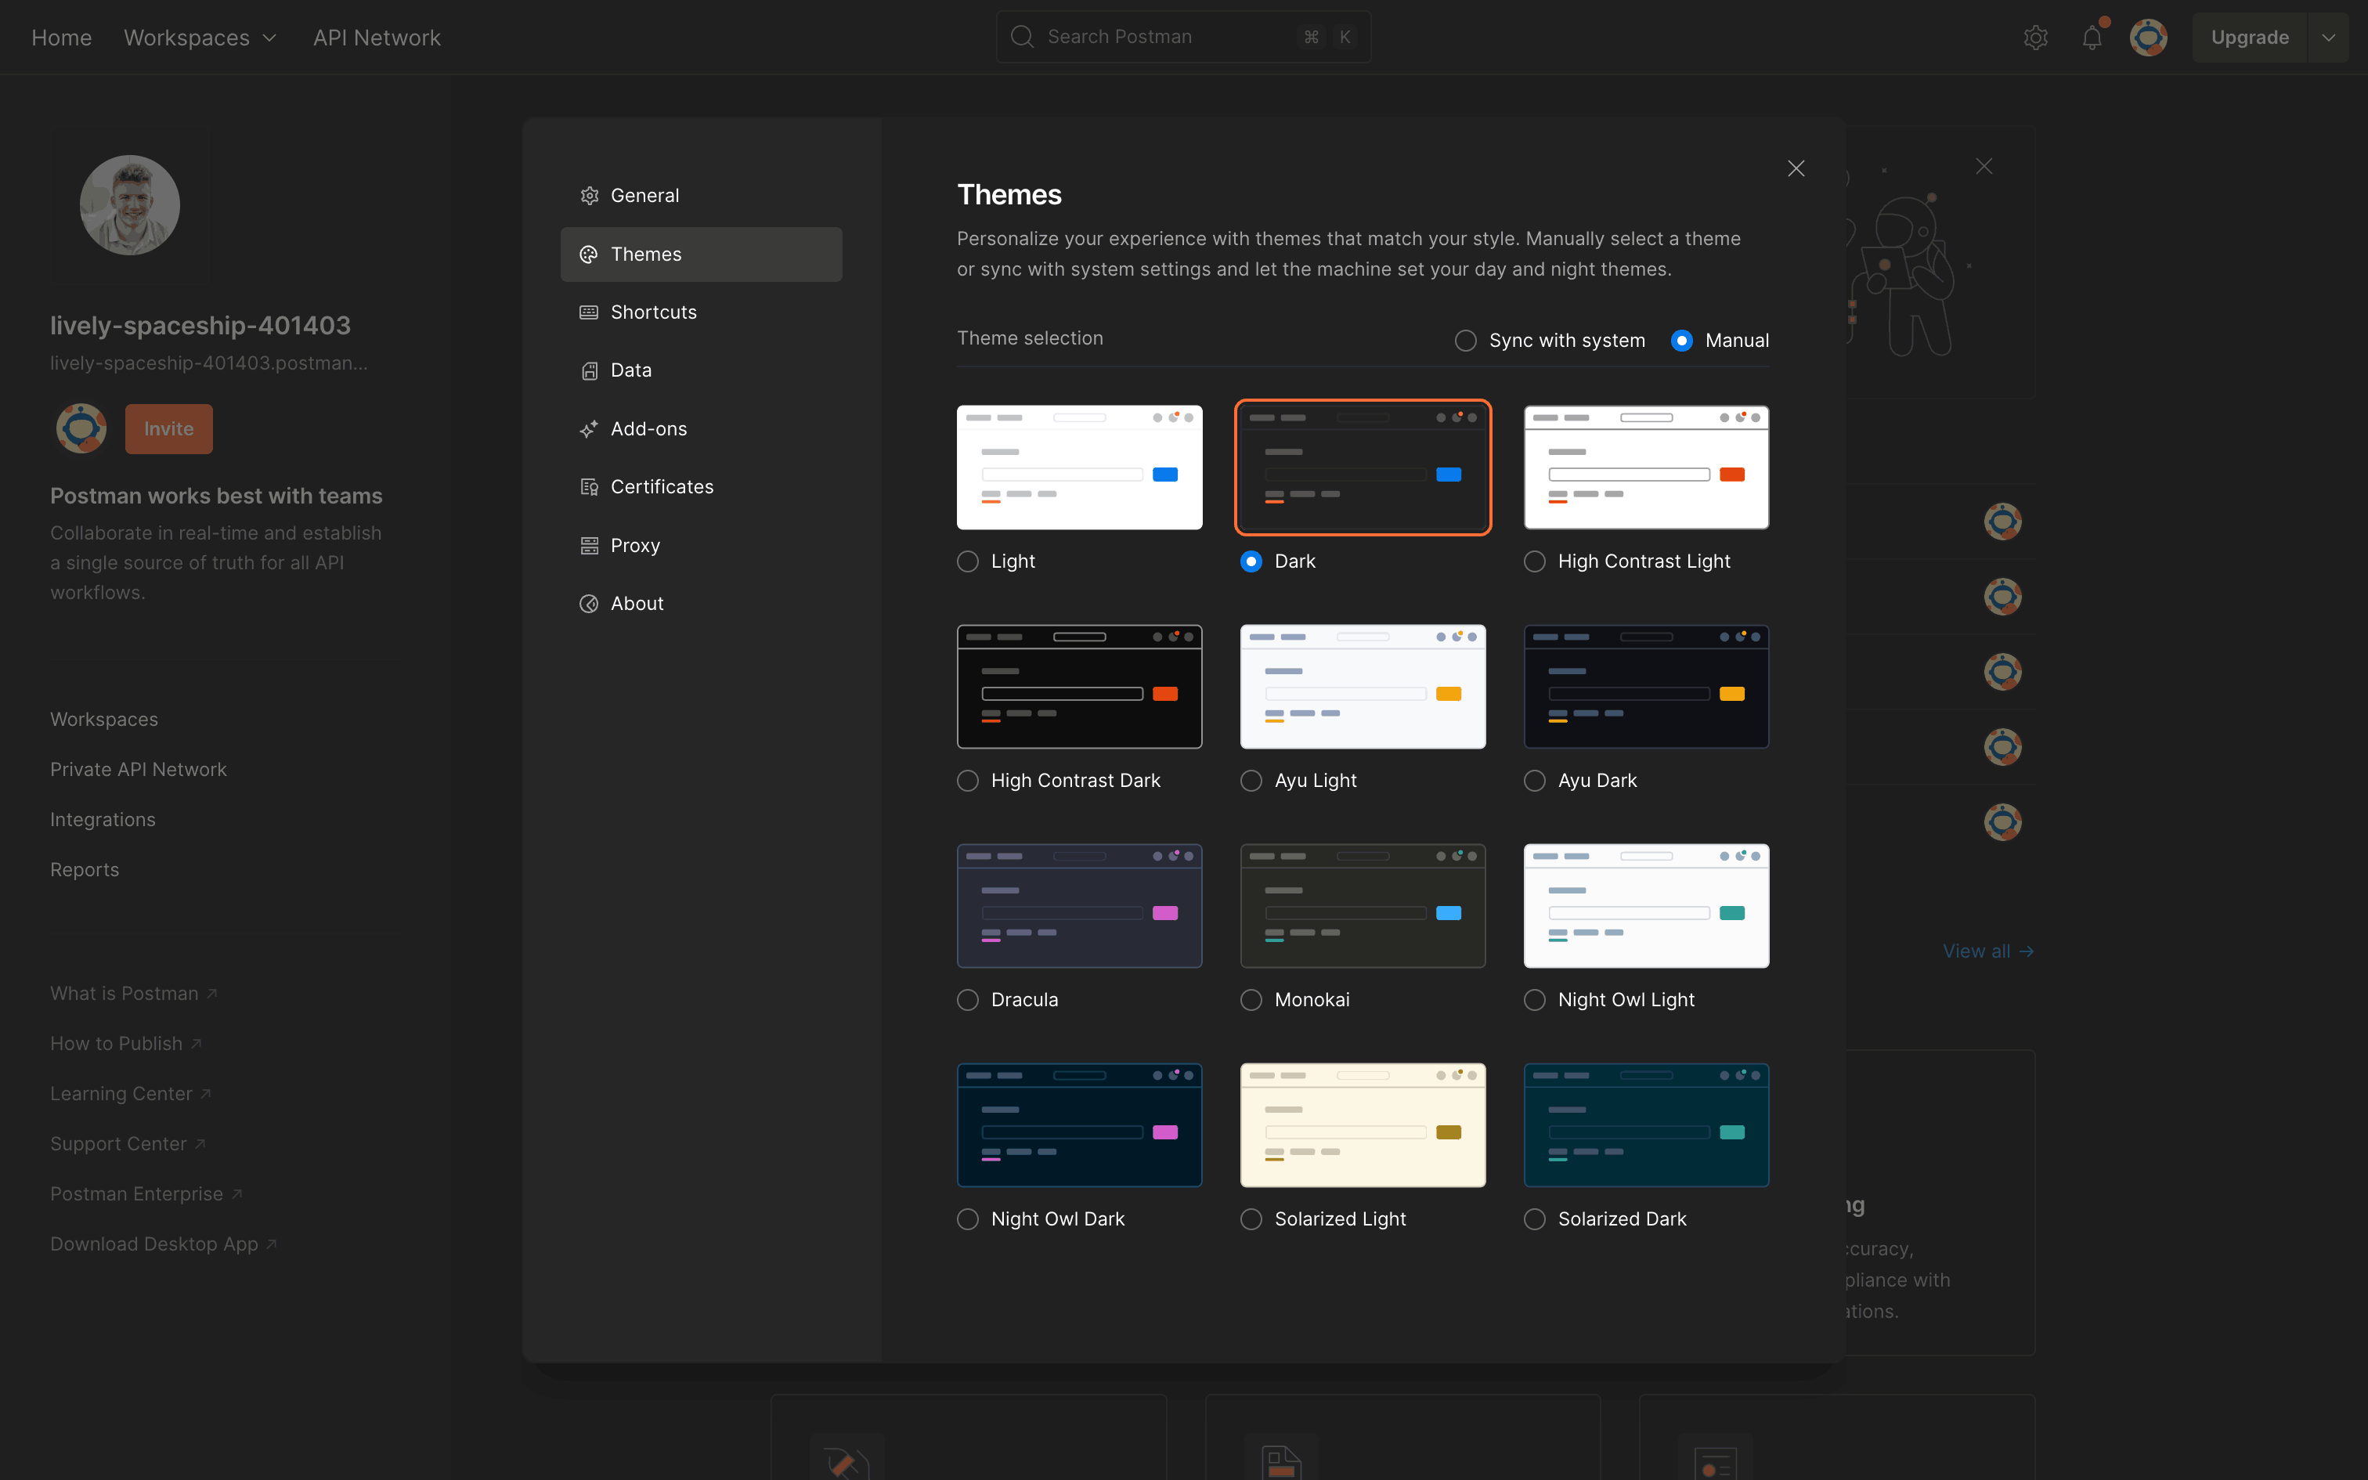Click the Certificates icon in settings sidebar
Viewport: 2368px width, 1480px height.
[588, 486]
